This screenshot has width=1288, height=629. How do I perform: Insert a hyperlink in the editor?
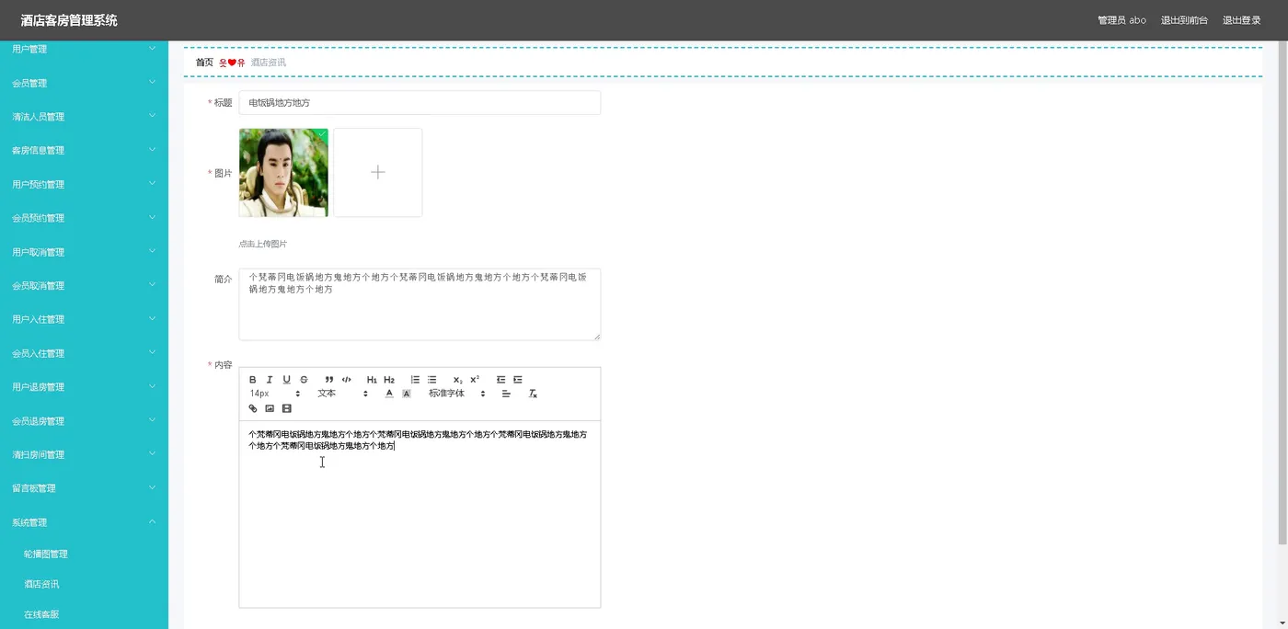pos(253,408)
